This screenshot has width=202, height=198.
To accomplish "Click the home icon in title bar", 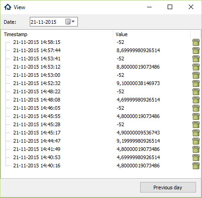I will pos(8,7).
